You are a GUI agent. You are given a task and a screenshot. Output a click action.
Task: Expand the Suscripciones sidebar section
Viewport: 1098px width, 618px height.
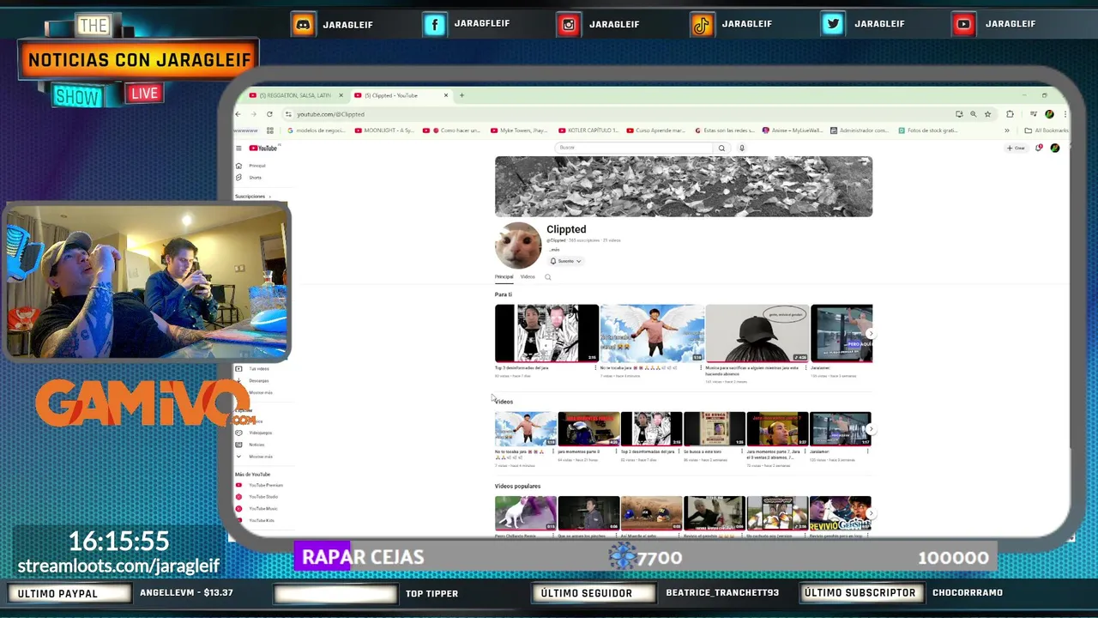click(252, 197)
